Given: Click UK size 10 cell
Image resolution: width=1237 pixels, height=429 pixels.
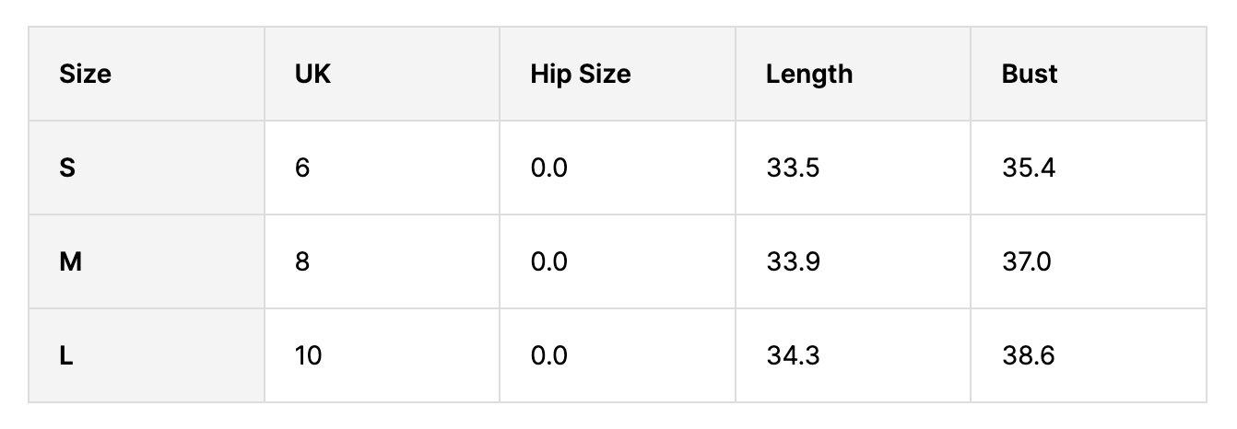Looking at the screenshot, I should pos(308,355).
